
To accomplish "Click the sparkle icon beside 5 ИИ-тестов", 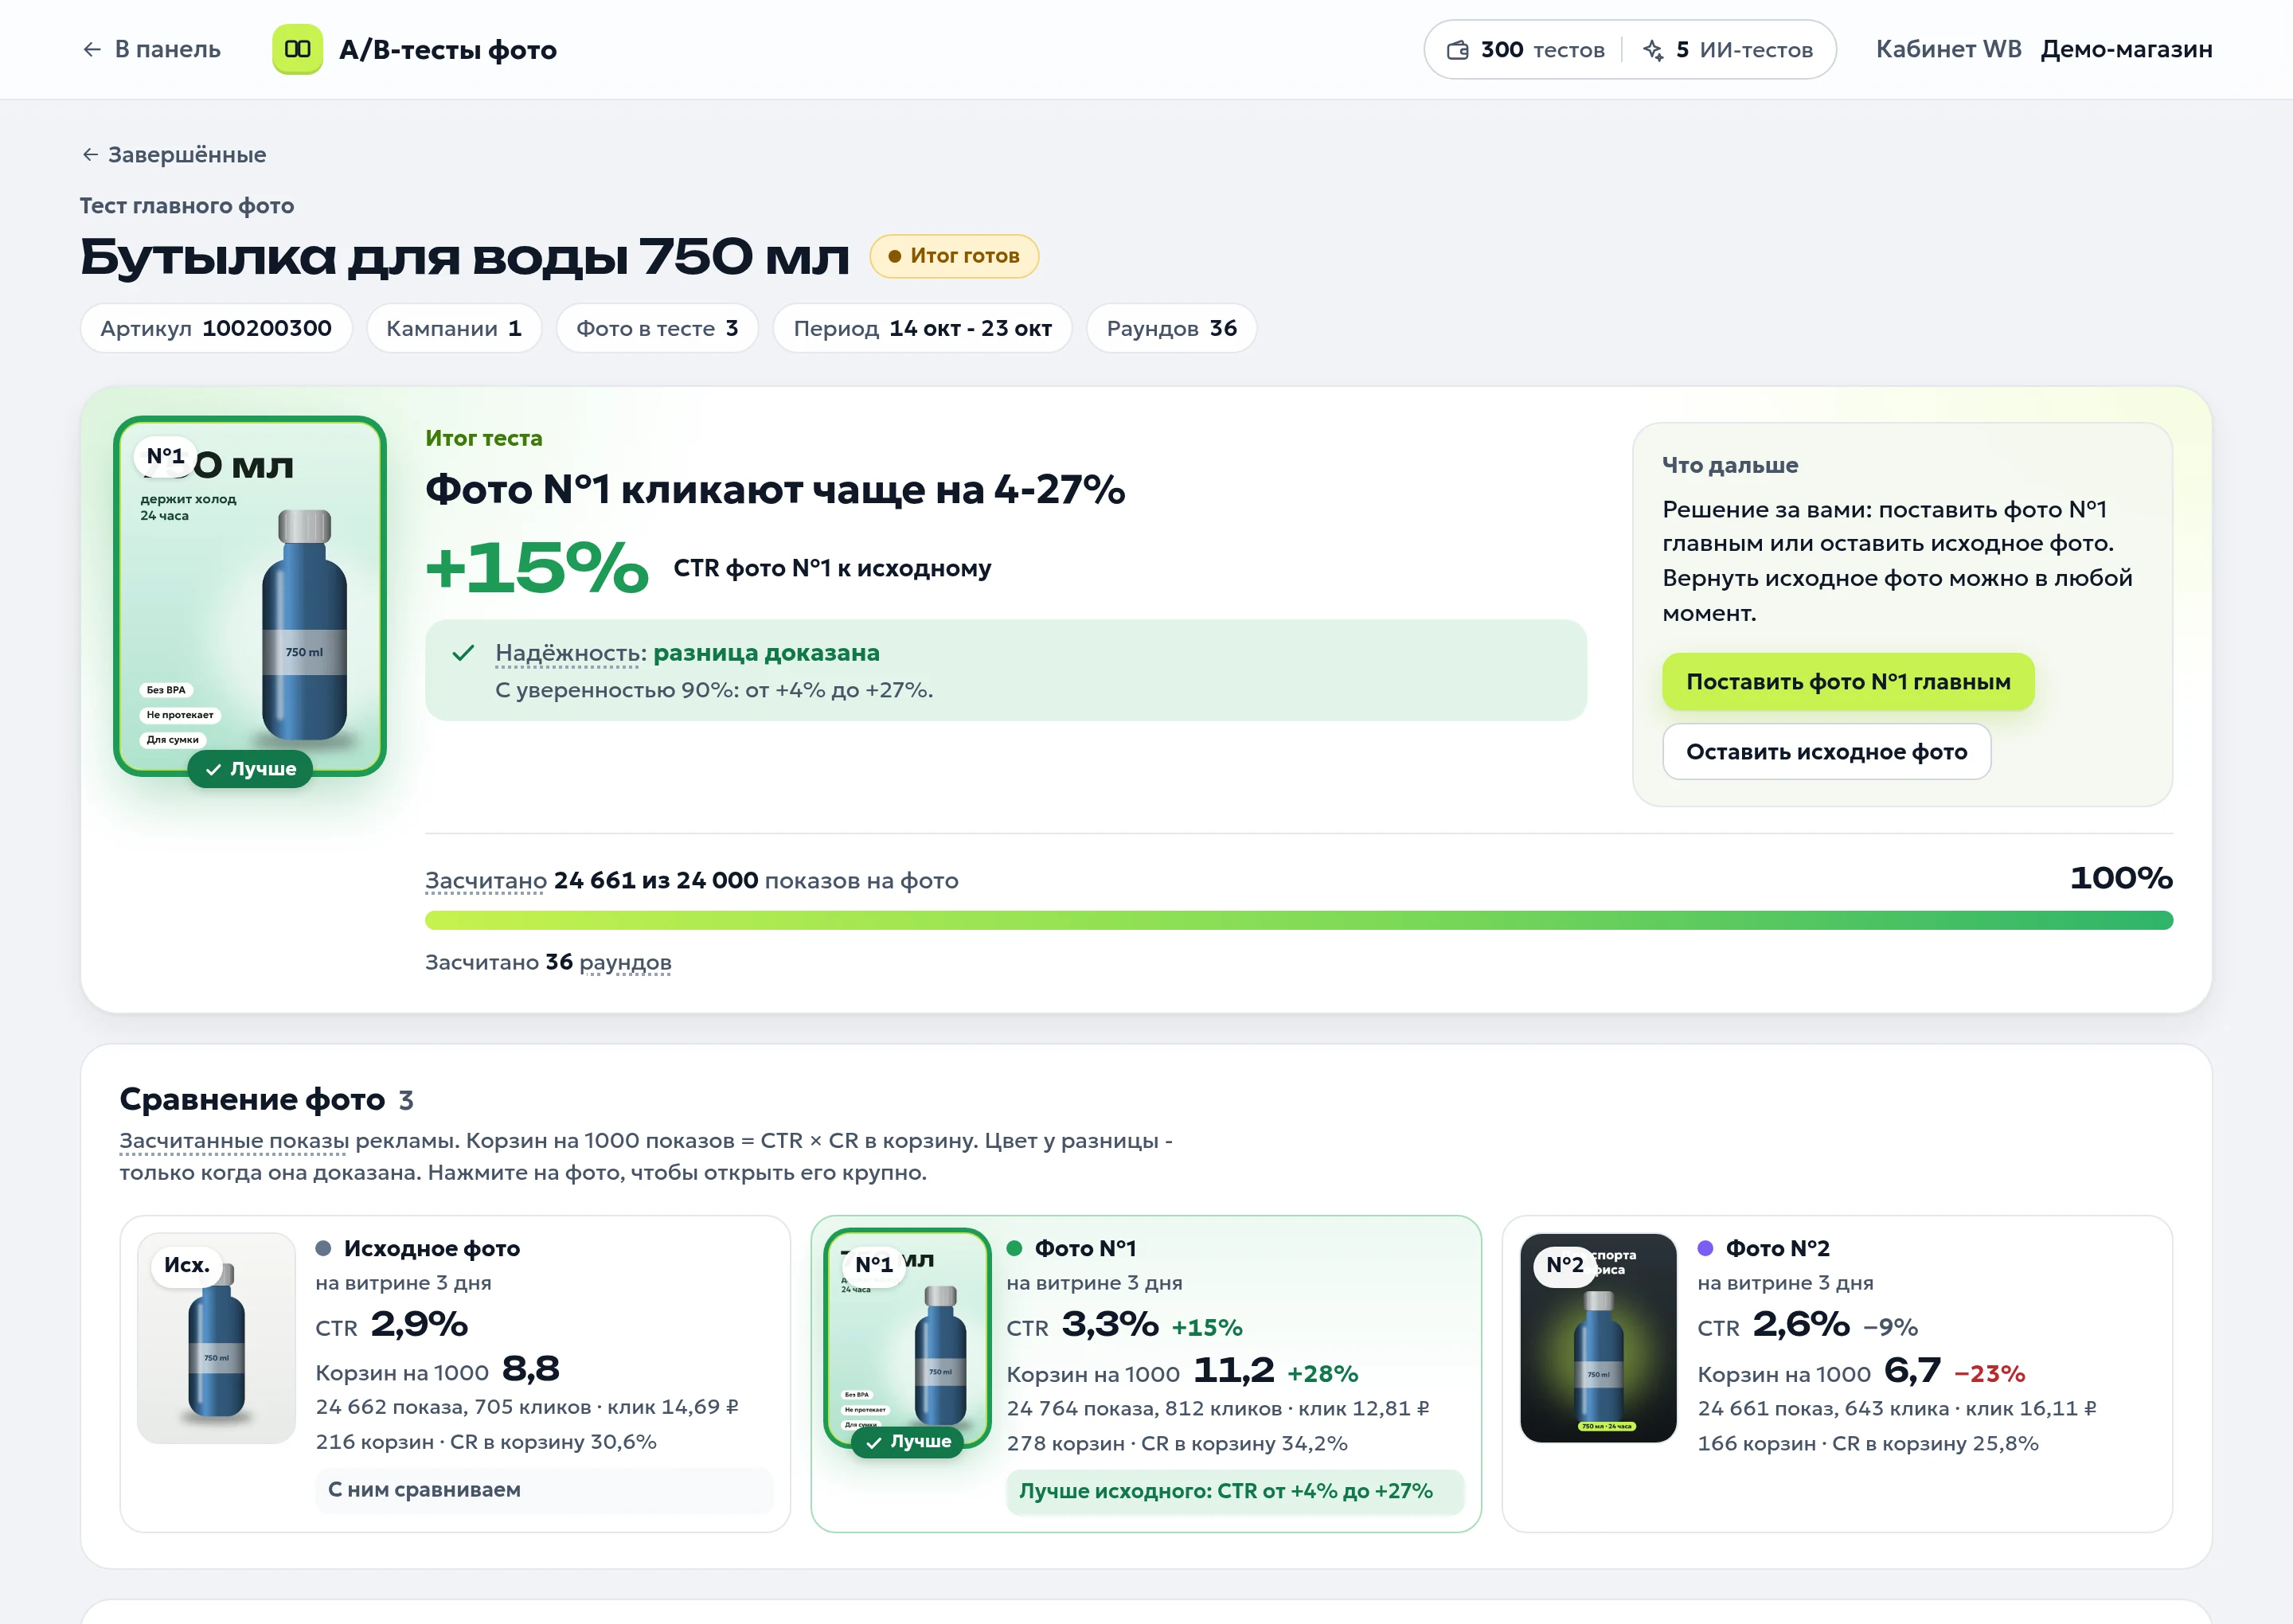I will pos(1654,50).
